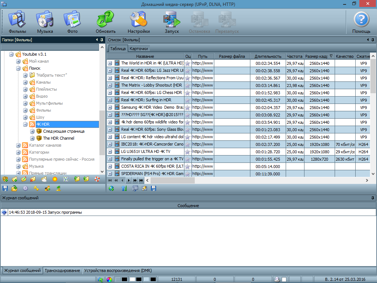Select Следующая страница in folder tree
Screen dimensions: 377x283
63,131
